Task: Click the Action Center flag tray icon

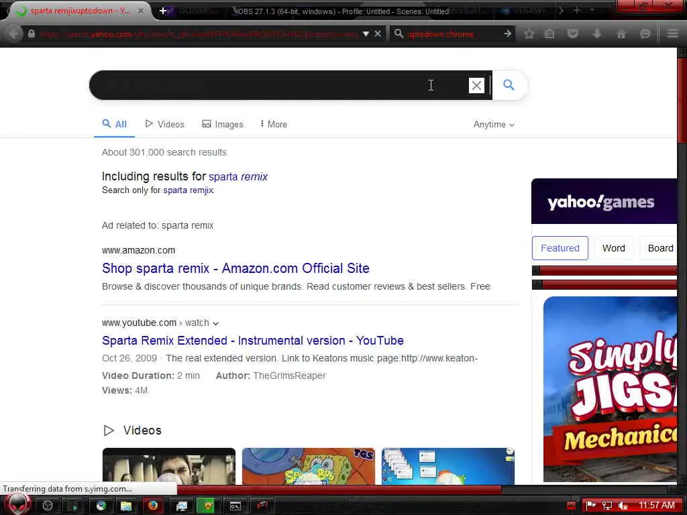Action: tap(590, 506)
